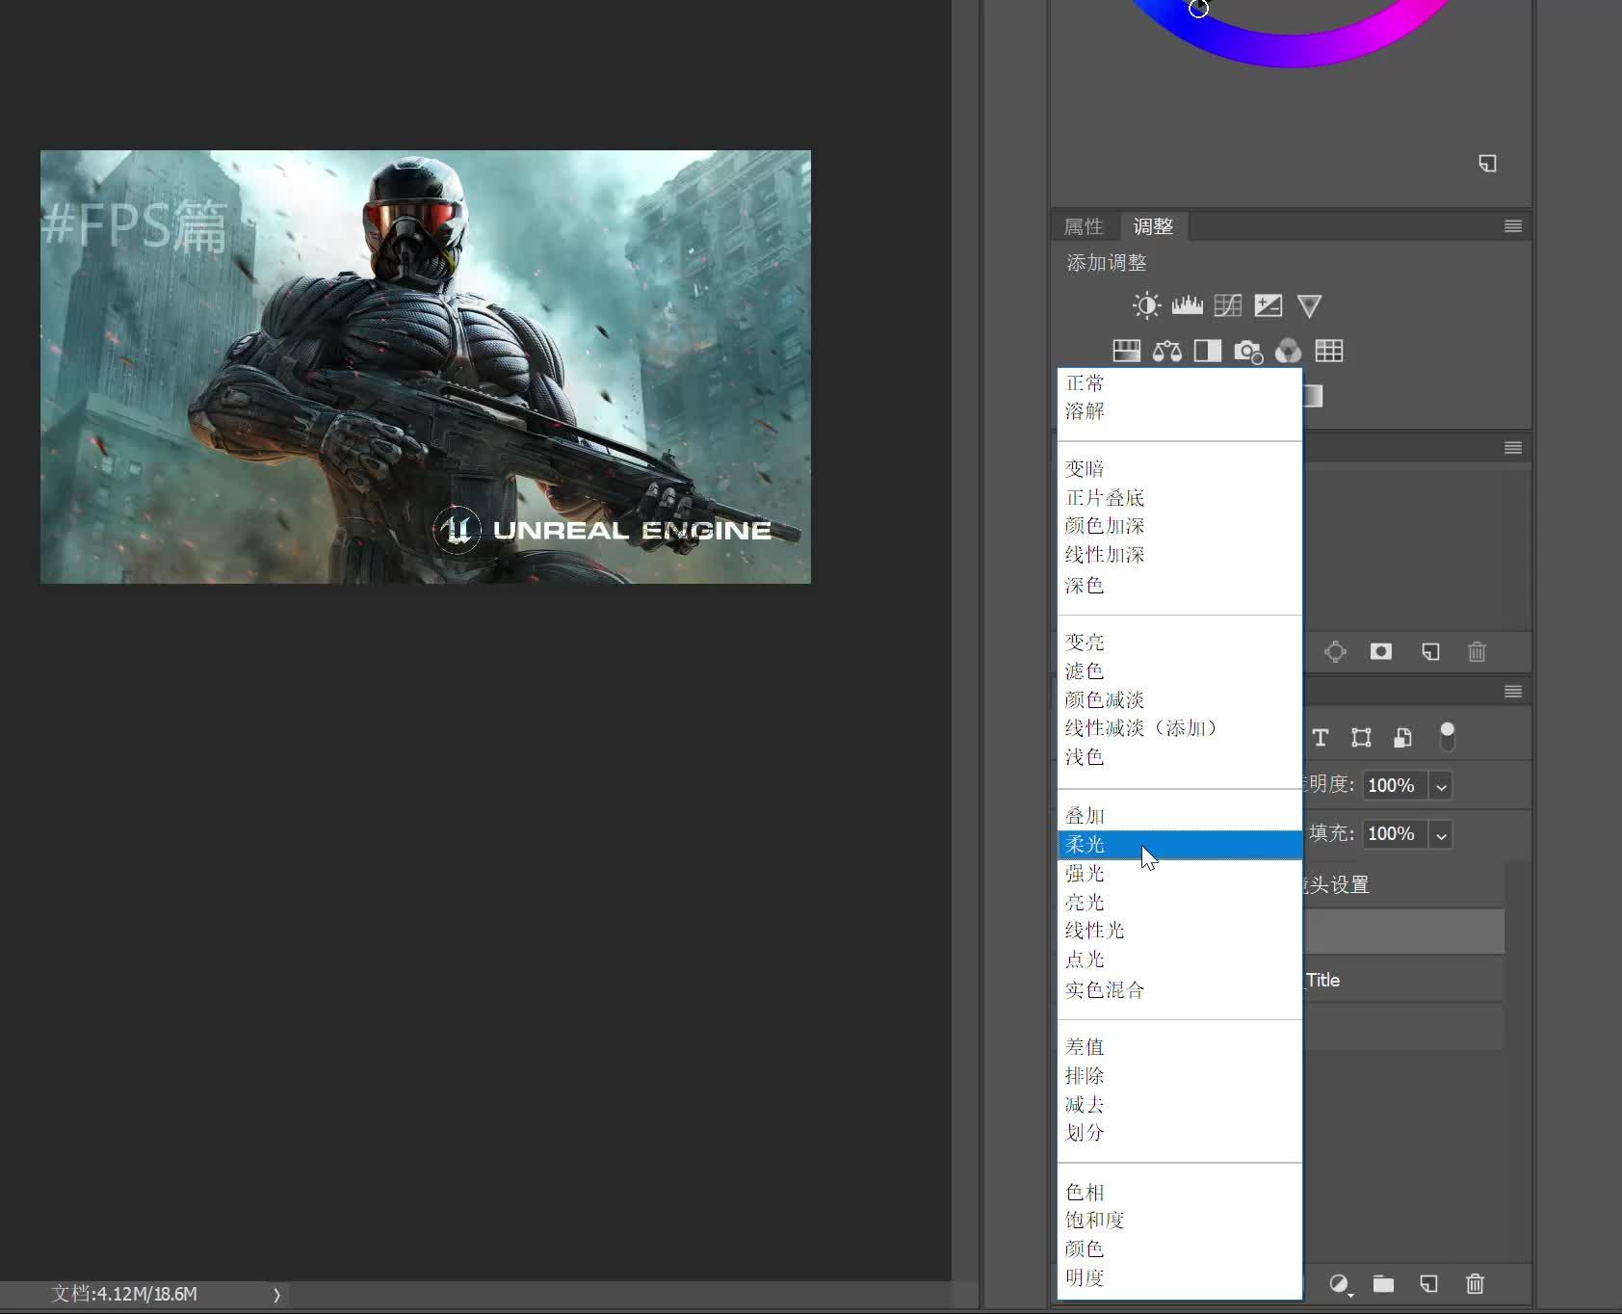Add a Vibrance adjustment (triangle icon)
1622x1314 pixels.
point(1309,306)
